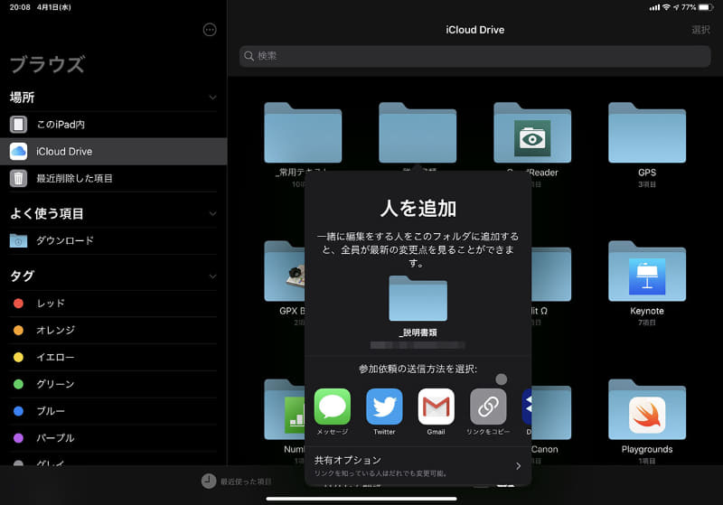Filter by the ブルー tag label
This screenshot has width=723, height=505.
pyautogui.click(x=51, y=411)
